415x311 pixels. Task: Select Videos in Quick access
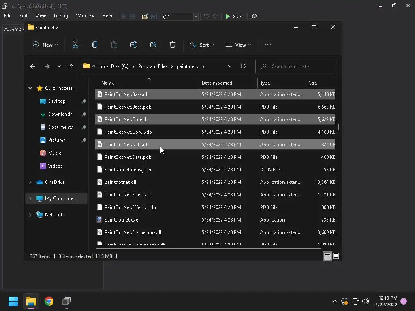tap(55, 166)
